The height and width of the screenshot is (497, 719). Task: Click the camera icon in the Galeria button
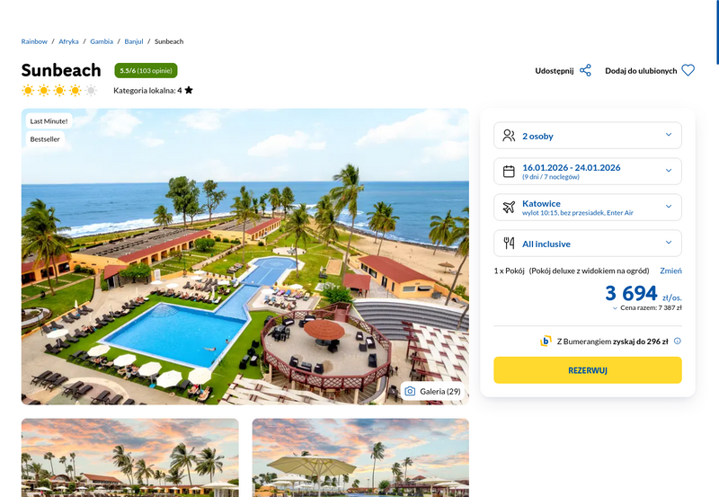(410, 392)
